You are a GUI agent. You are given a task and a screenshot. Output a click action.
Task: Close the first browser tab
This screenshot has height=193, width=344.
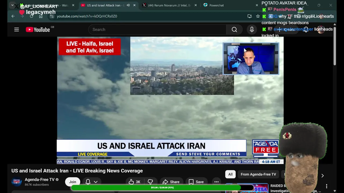(73, 5)
